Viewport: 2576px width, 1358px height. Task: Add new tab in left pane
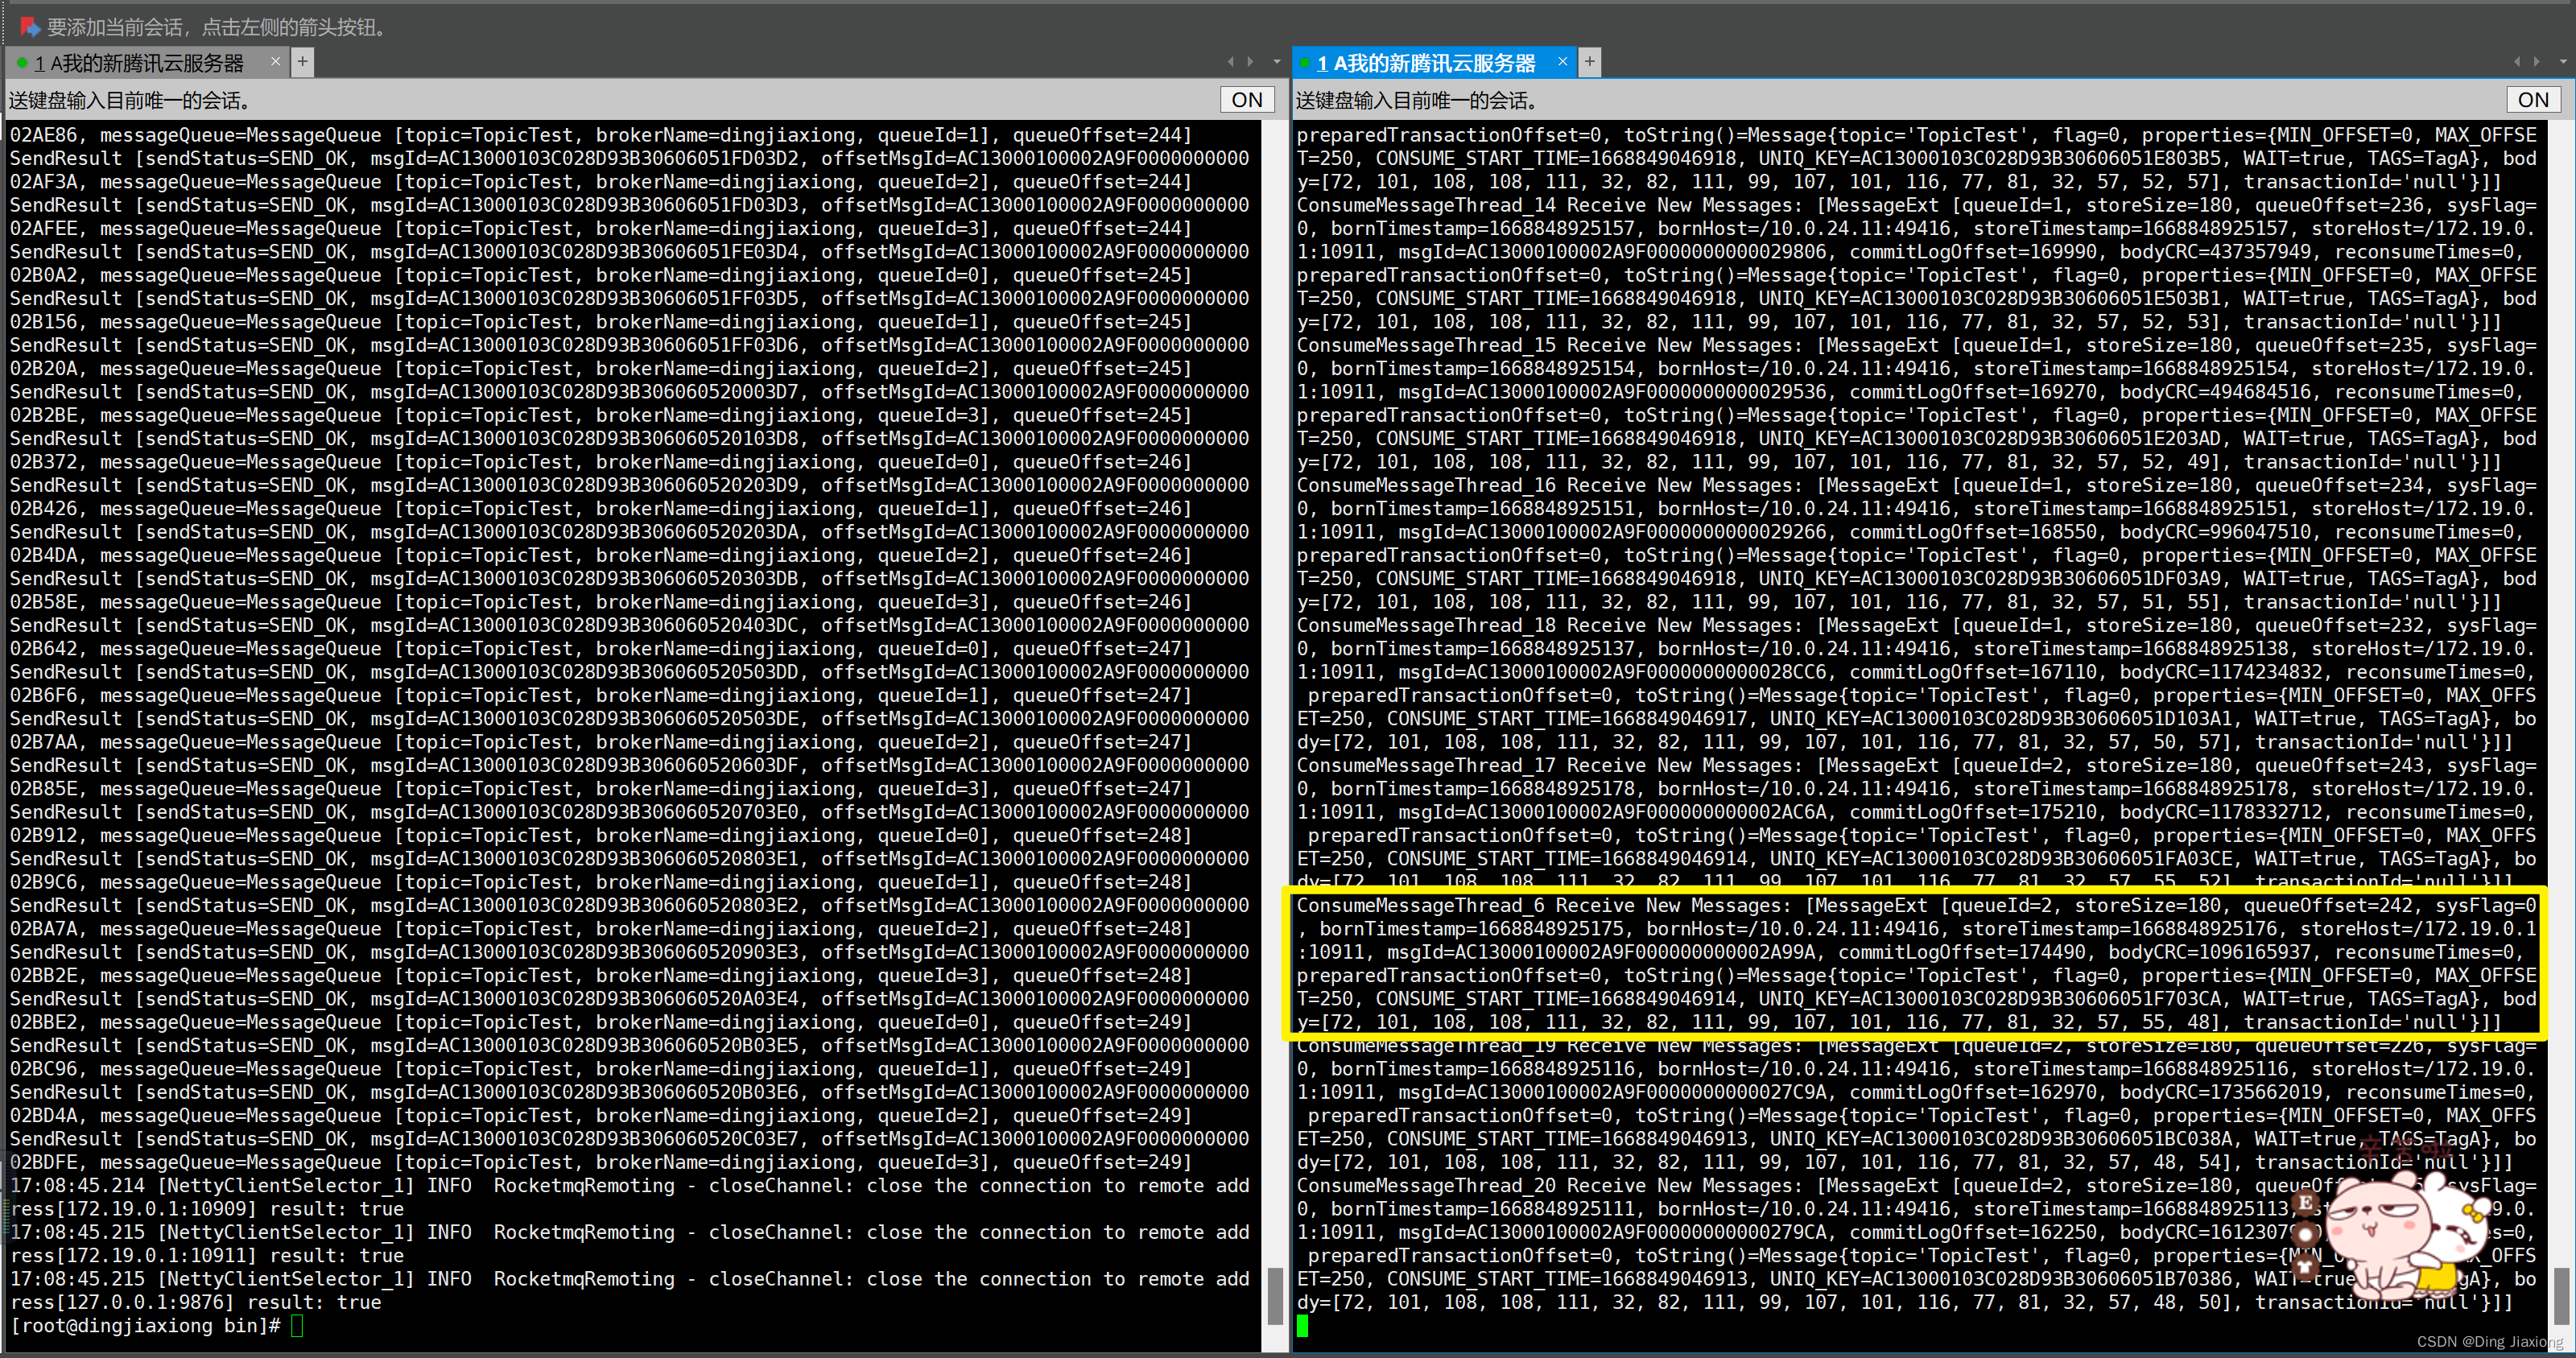[302, 63]
